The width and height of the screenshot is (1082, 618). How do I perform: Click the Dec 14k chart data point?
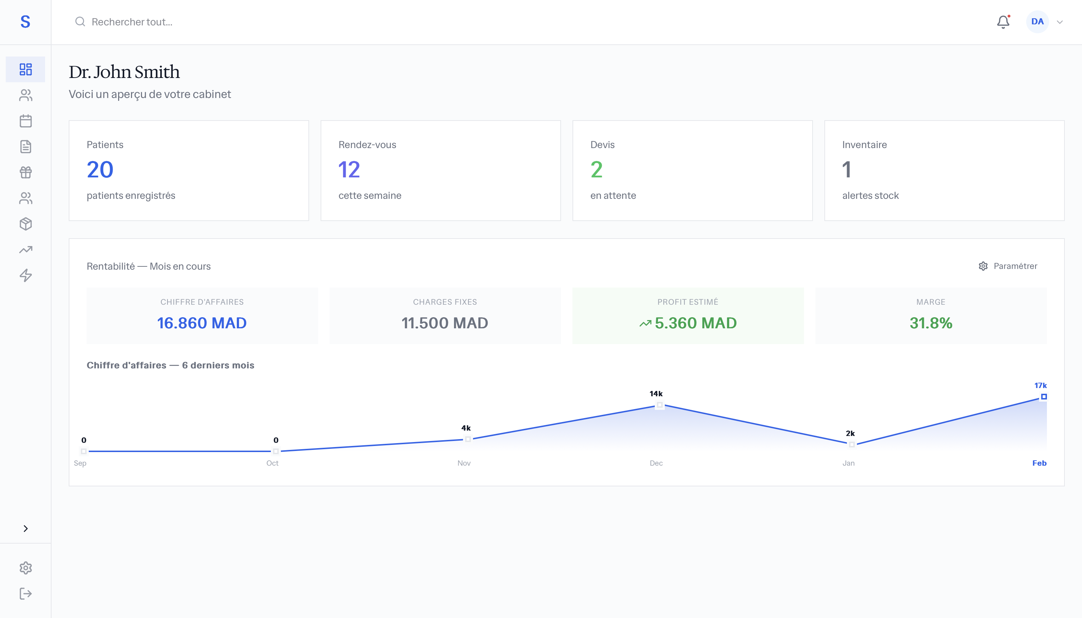659,405
